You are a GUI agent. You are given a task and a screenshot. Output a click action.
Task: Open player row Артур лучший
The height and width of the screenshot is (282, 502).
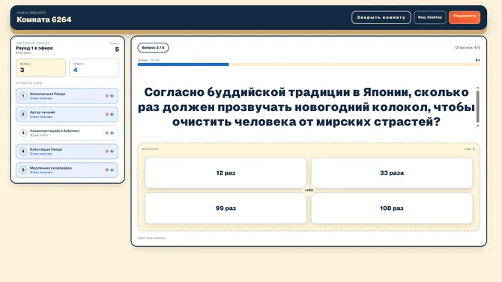click(x=67, y=115)
